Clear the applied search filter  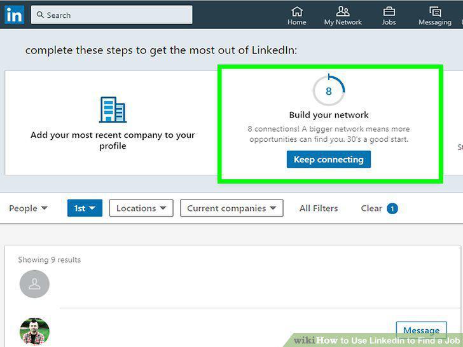click(x=379, y=208)
